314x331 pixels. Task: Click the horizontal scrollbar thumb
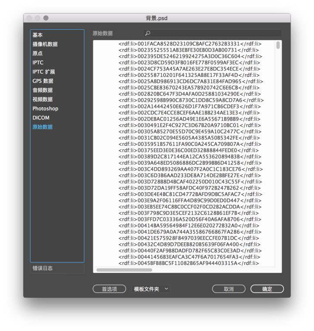point(124,270)
